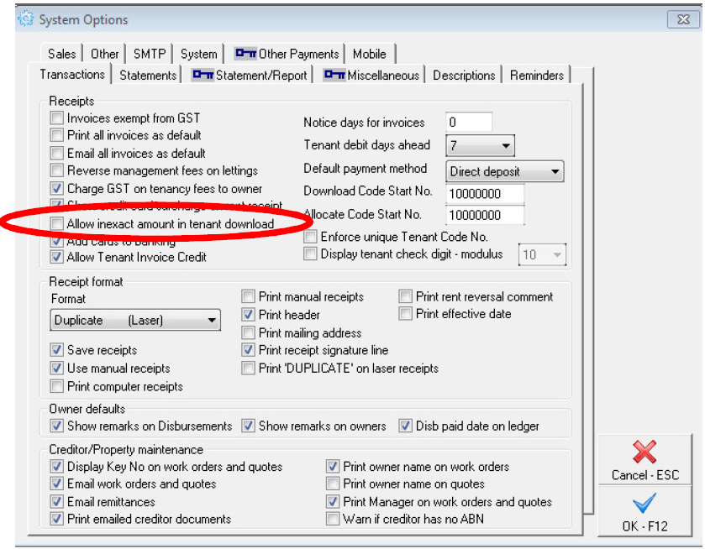Viewport: 705px width, 549px height.
Task: Select the Statements tab
Action: click(148, 75)
